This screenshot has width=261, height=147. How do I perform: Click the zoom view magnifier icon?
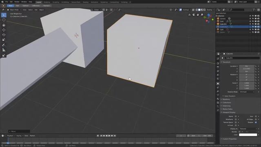(x=202, y=15)
